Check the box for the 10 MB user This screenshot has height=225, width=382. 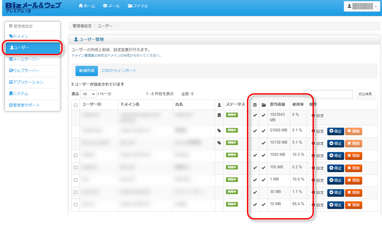(76, 205)
